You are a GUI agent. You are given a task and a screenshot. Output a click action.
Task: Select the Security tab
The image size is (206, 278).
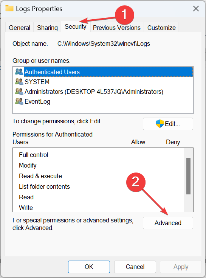click(76, 26)
